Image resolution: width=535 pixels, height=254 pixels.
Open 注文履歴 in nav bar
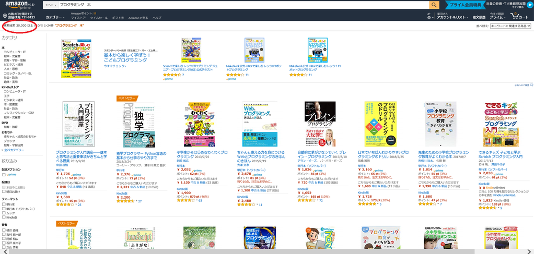pos(479,17)
